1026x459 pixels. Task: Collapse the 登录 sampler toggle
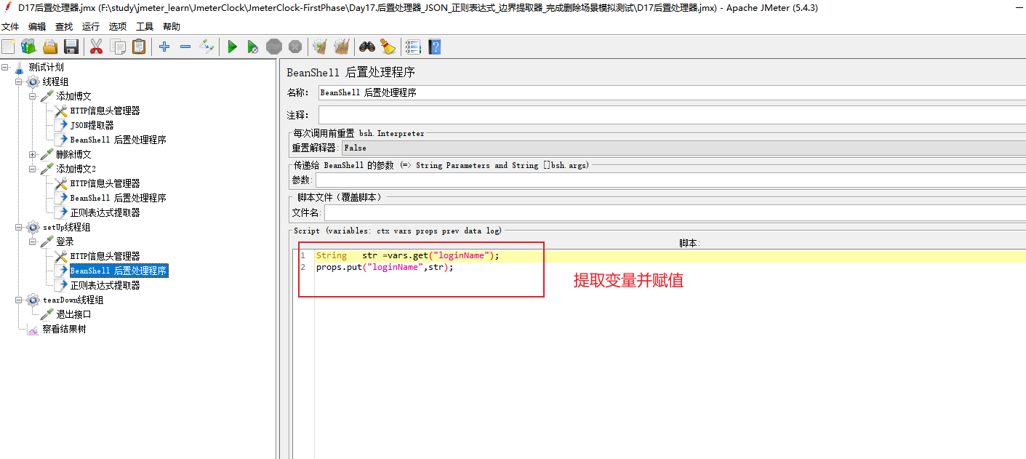point(33,242)
